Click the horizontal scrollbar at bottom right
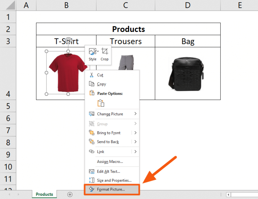The image size is (258, 199). (242, 194)
